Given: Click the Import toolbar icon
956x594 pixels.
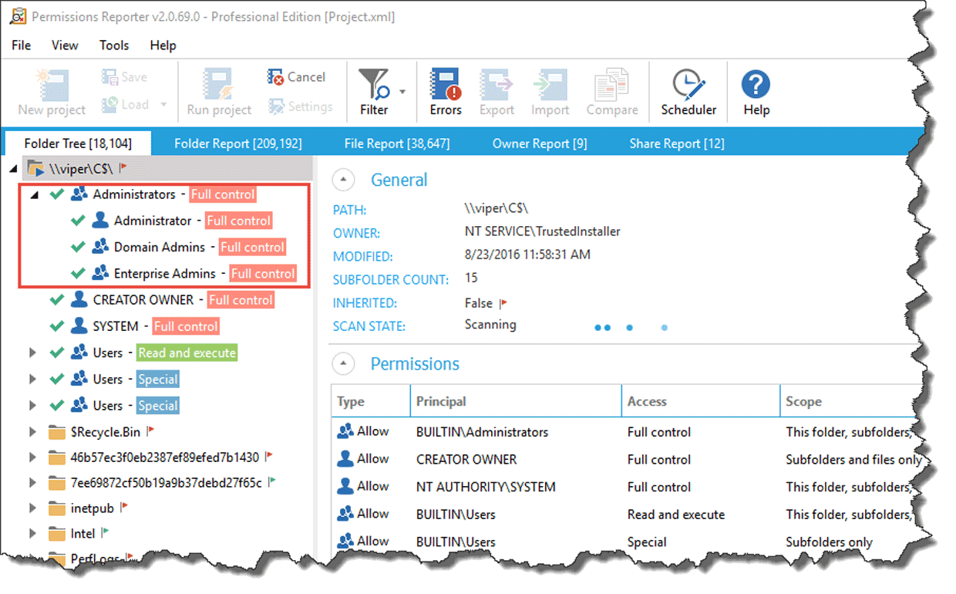Looking at the screenshot, I should point(550,84).
